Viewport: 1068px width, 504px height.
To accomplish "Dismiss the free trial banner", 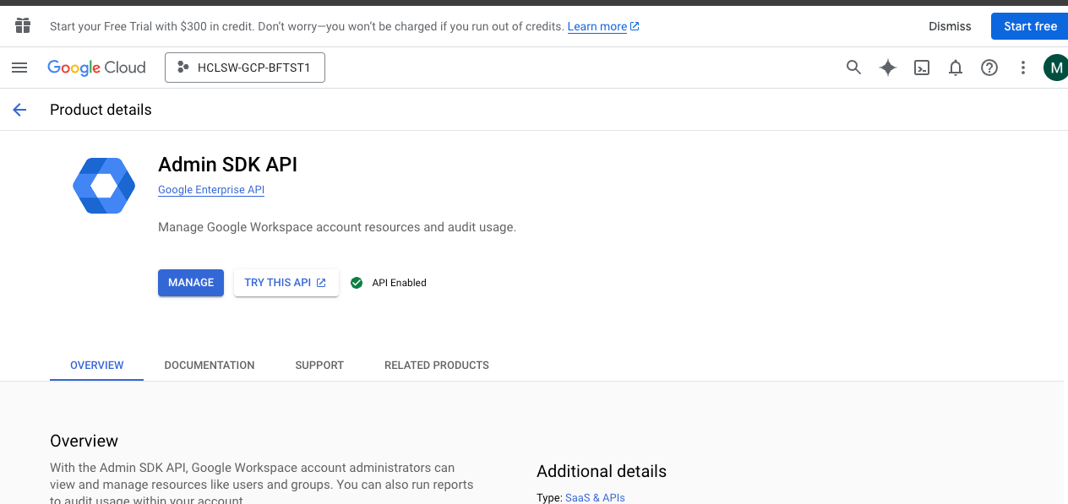I will pyautogui.click(x=950, y=26).
